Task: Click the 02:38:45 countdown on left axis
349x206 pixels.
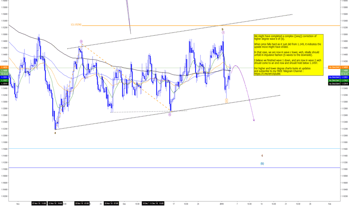Action: coord(4,74)
